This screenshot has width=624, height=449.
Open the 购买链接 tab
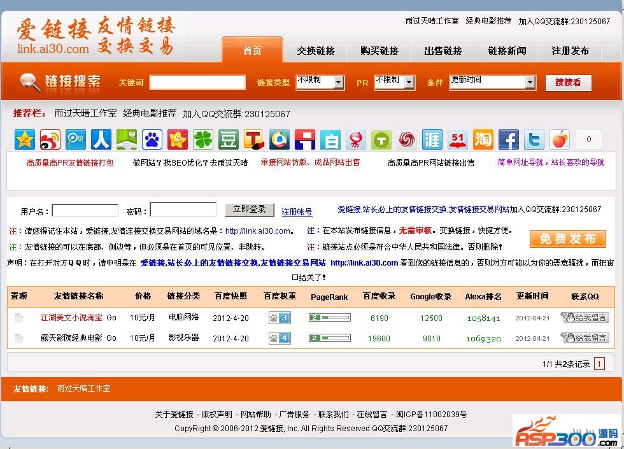pos(379,50)
